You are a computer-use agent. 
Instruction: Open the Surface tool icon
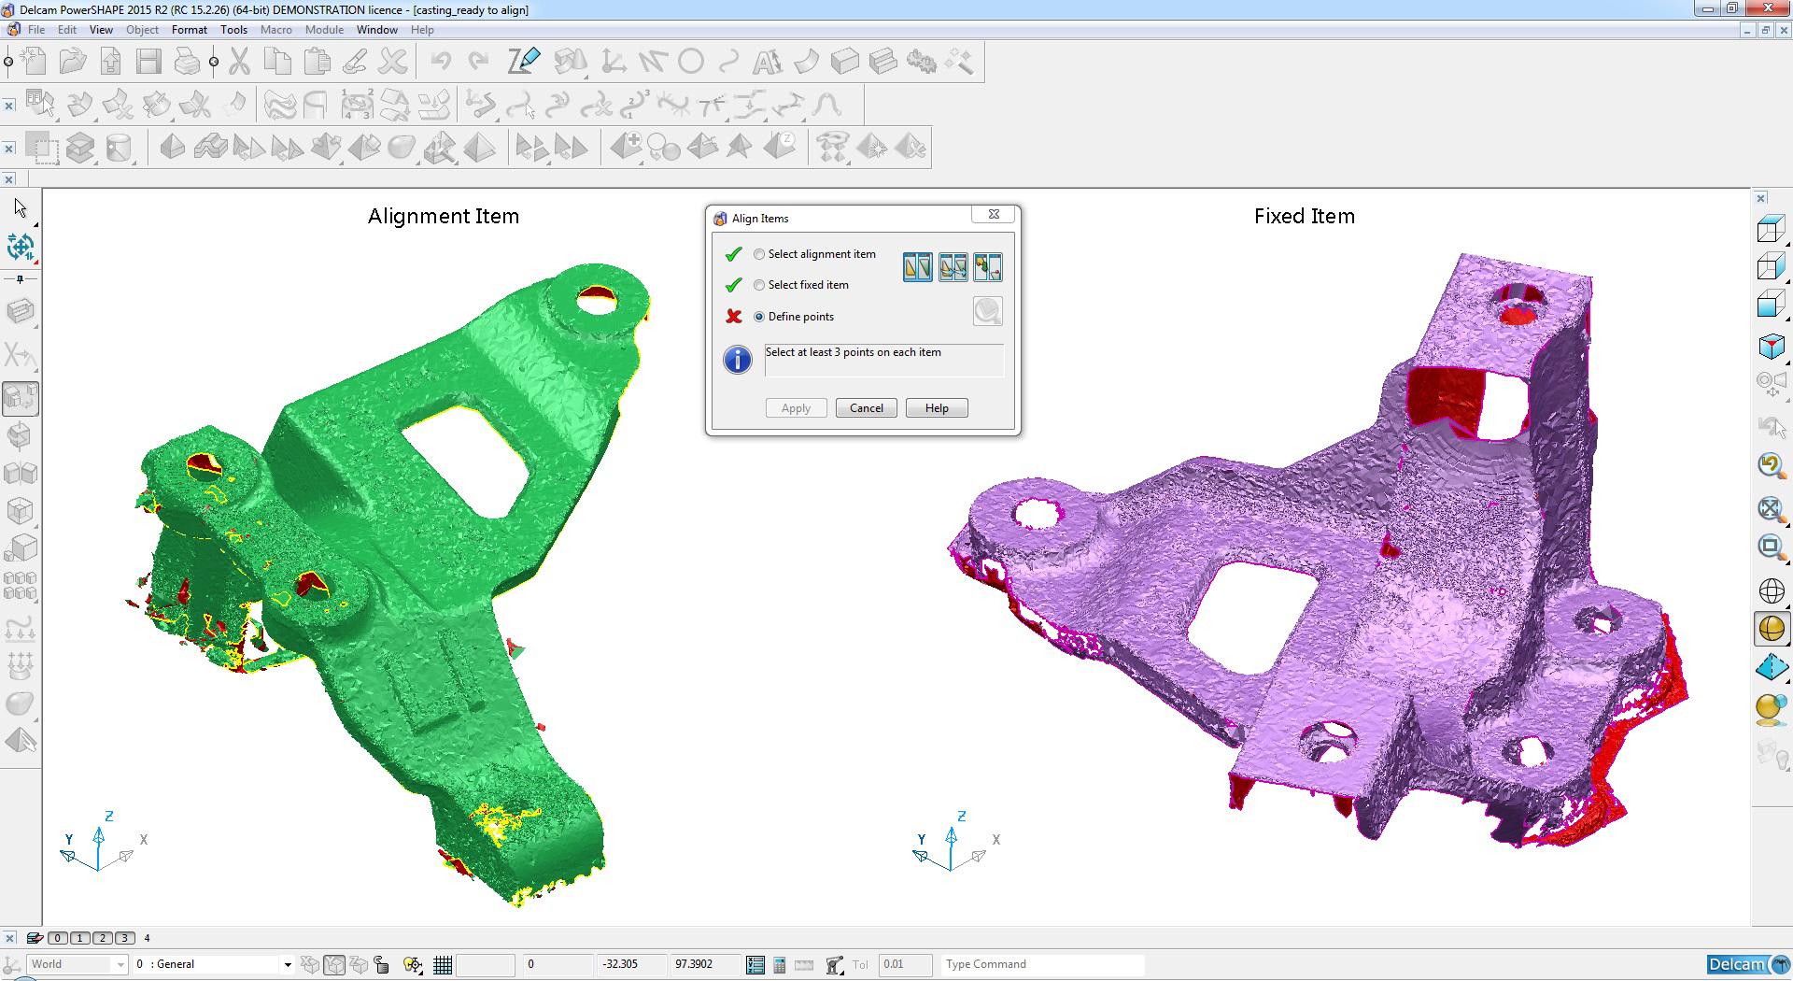coord(806,63)
